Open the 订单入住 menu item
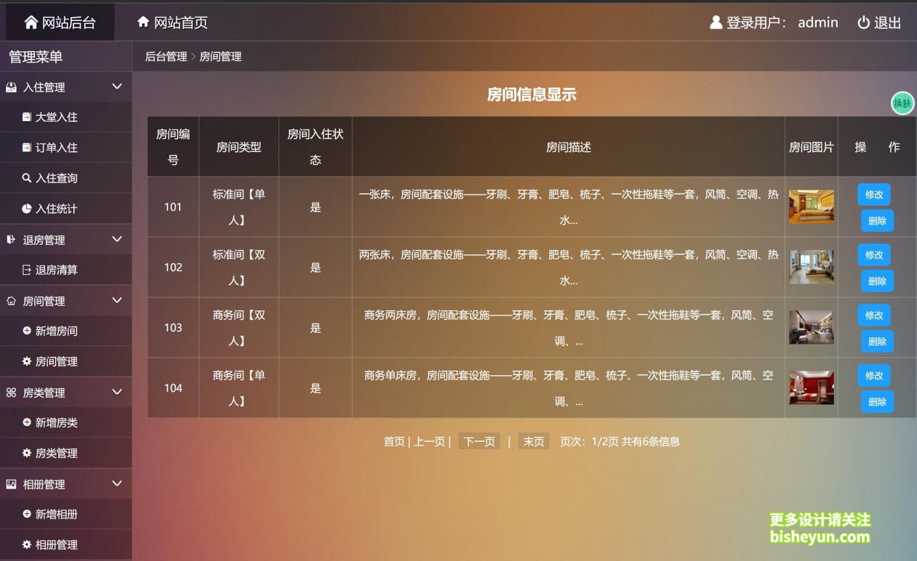917x561 pixels. (x=65, y=147)
